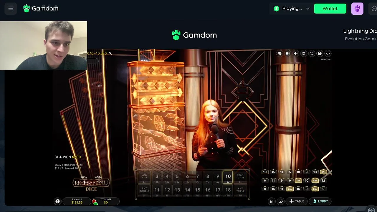Place a bet on total 5
The height and width of the screenshot is (212, 377).
[177, 177]
